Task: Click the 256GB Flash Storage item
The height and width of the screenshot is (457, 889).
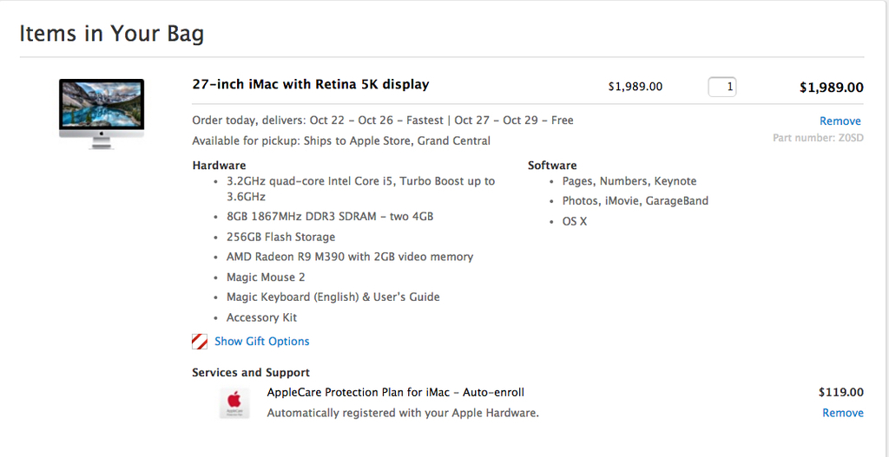Action: click(280, 237)
